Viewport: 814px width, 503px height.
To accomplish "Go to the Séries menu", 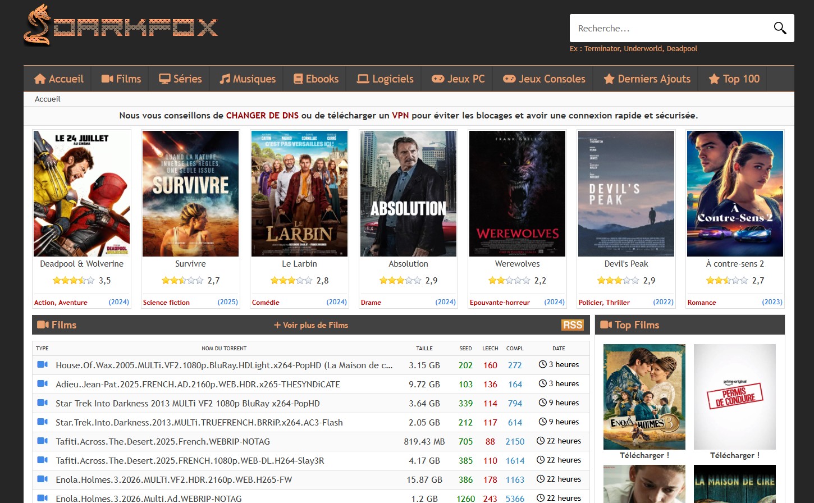I will 180,79.
